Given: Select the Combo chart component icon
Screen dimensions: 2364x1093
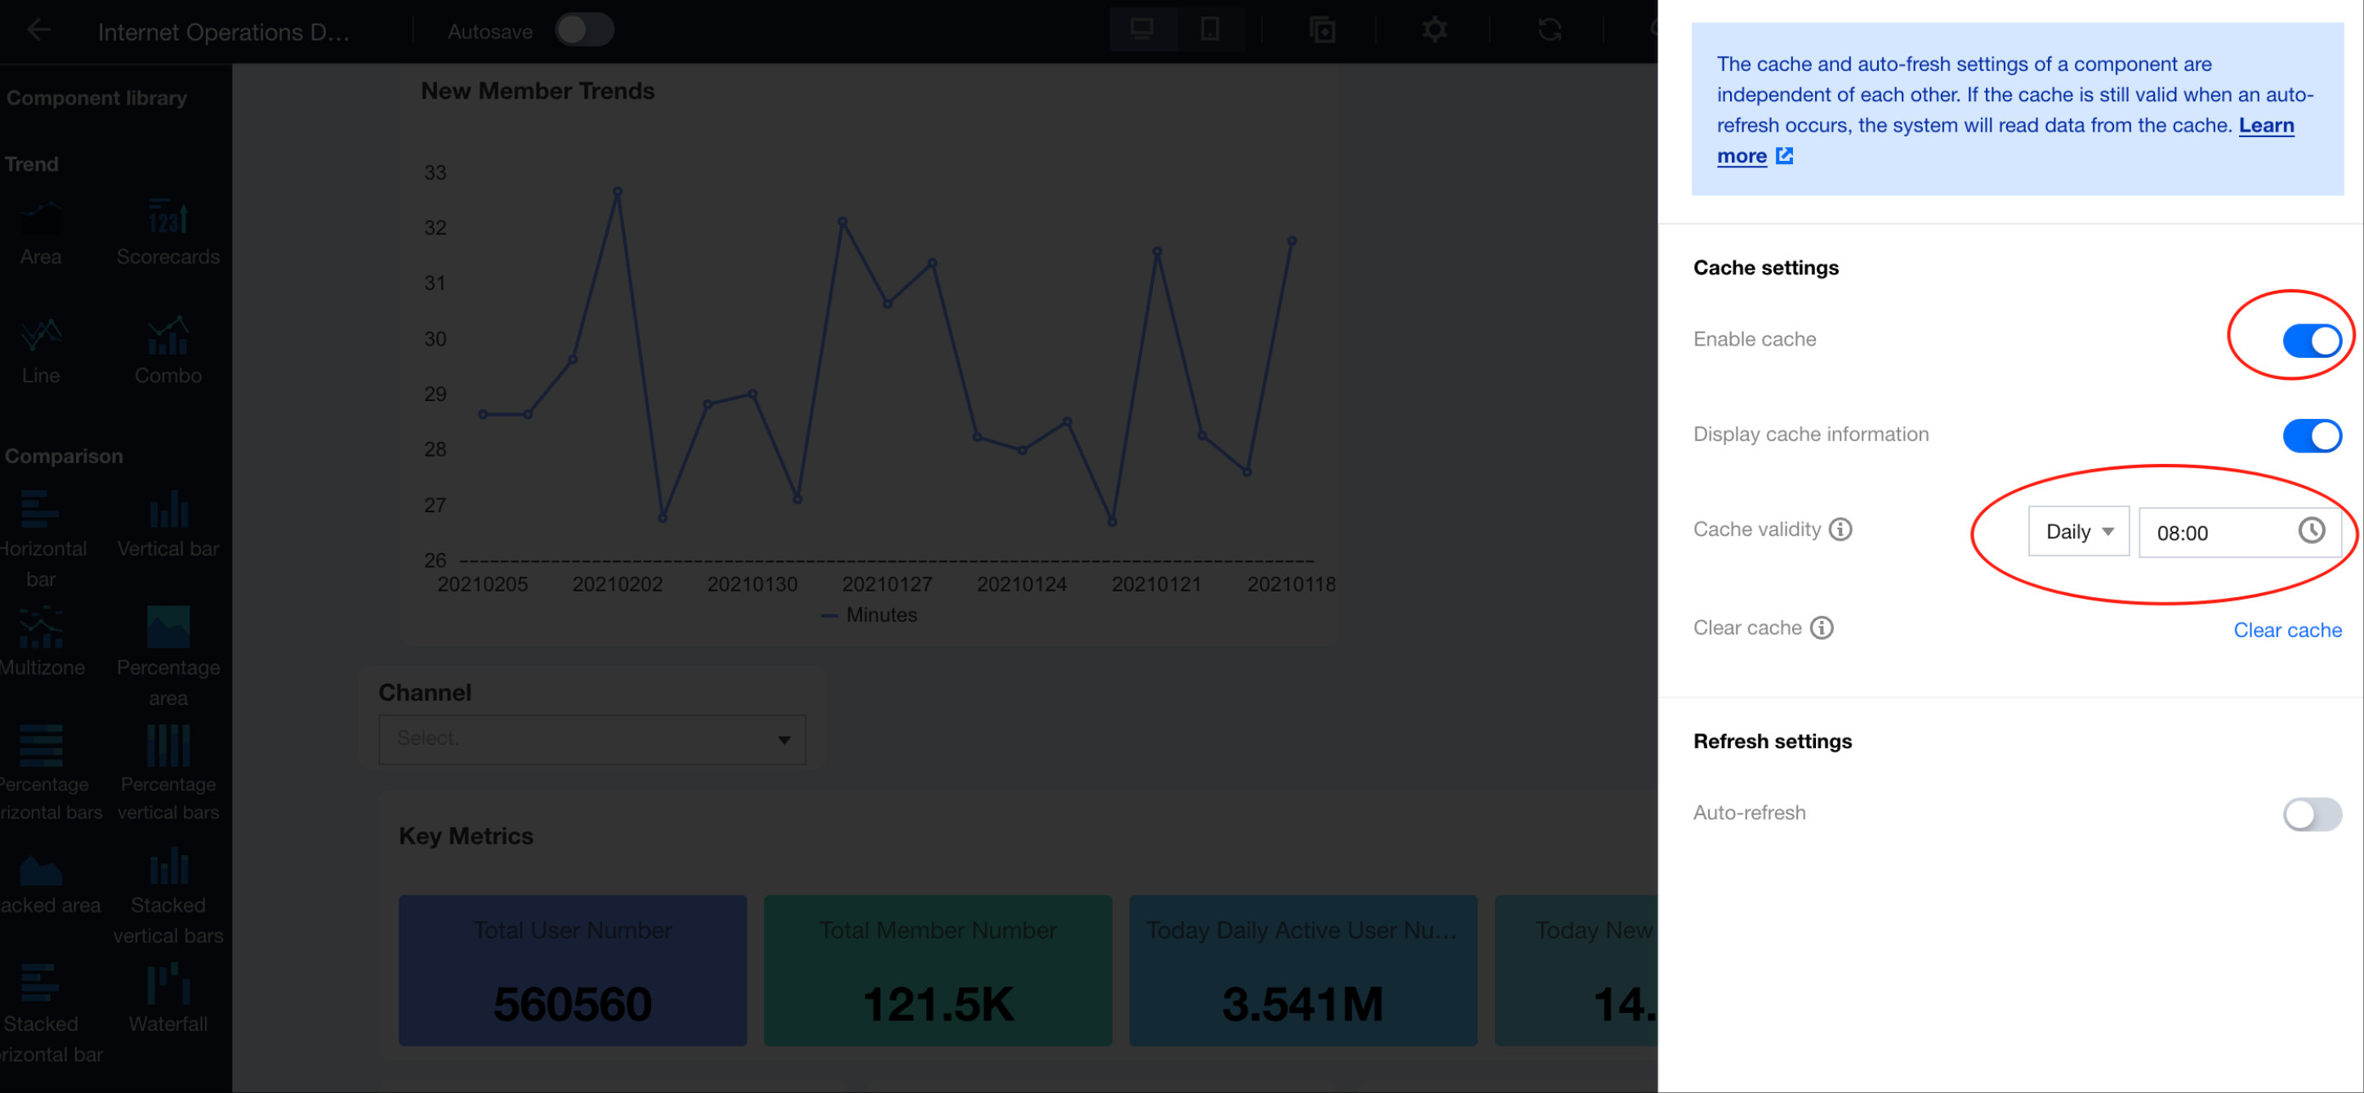Looking at the screenshot, I should pyautogui.click(x=168, y=336).
